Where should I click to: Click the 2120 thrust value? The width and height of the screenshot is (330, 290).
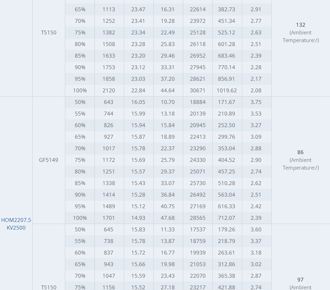point(109,90)
